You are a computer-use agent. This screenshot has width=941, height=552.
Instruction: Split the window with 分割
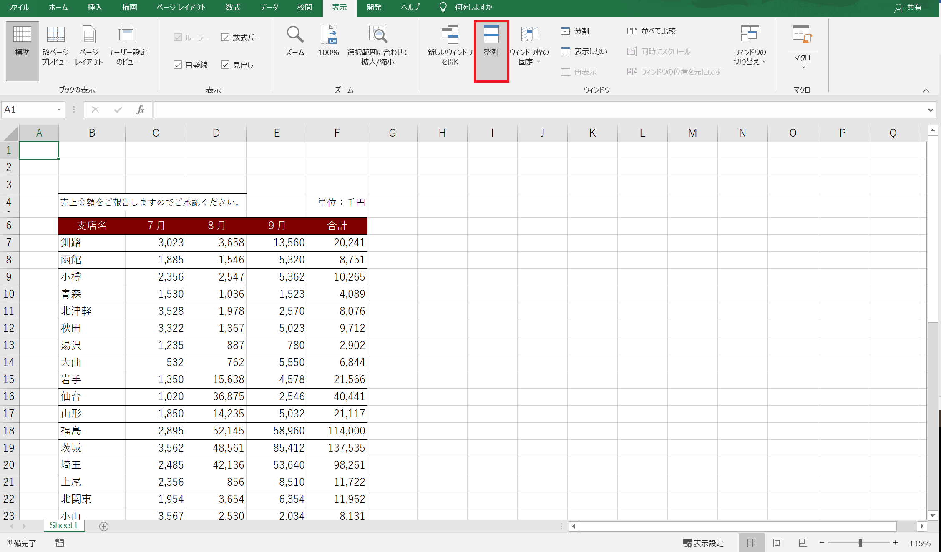coord(575,31)
